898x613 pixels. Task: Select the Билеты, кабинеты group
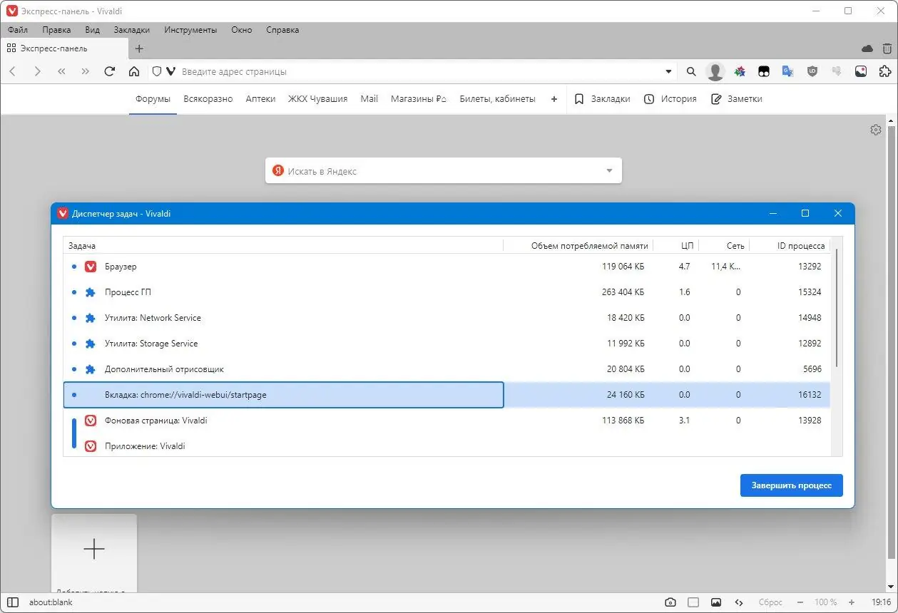coord(497,99)
